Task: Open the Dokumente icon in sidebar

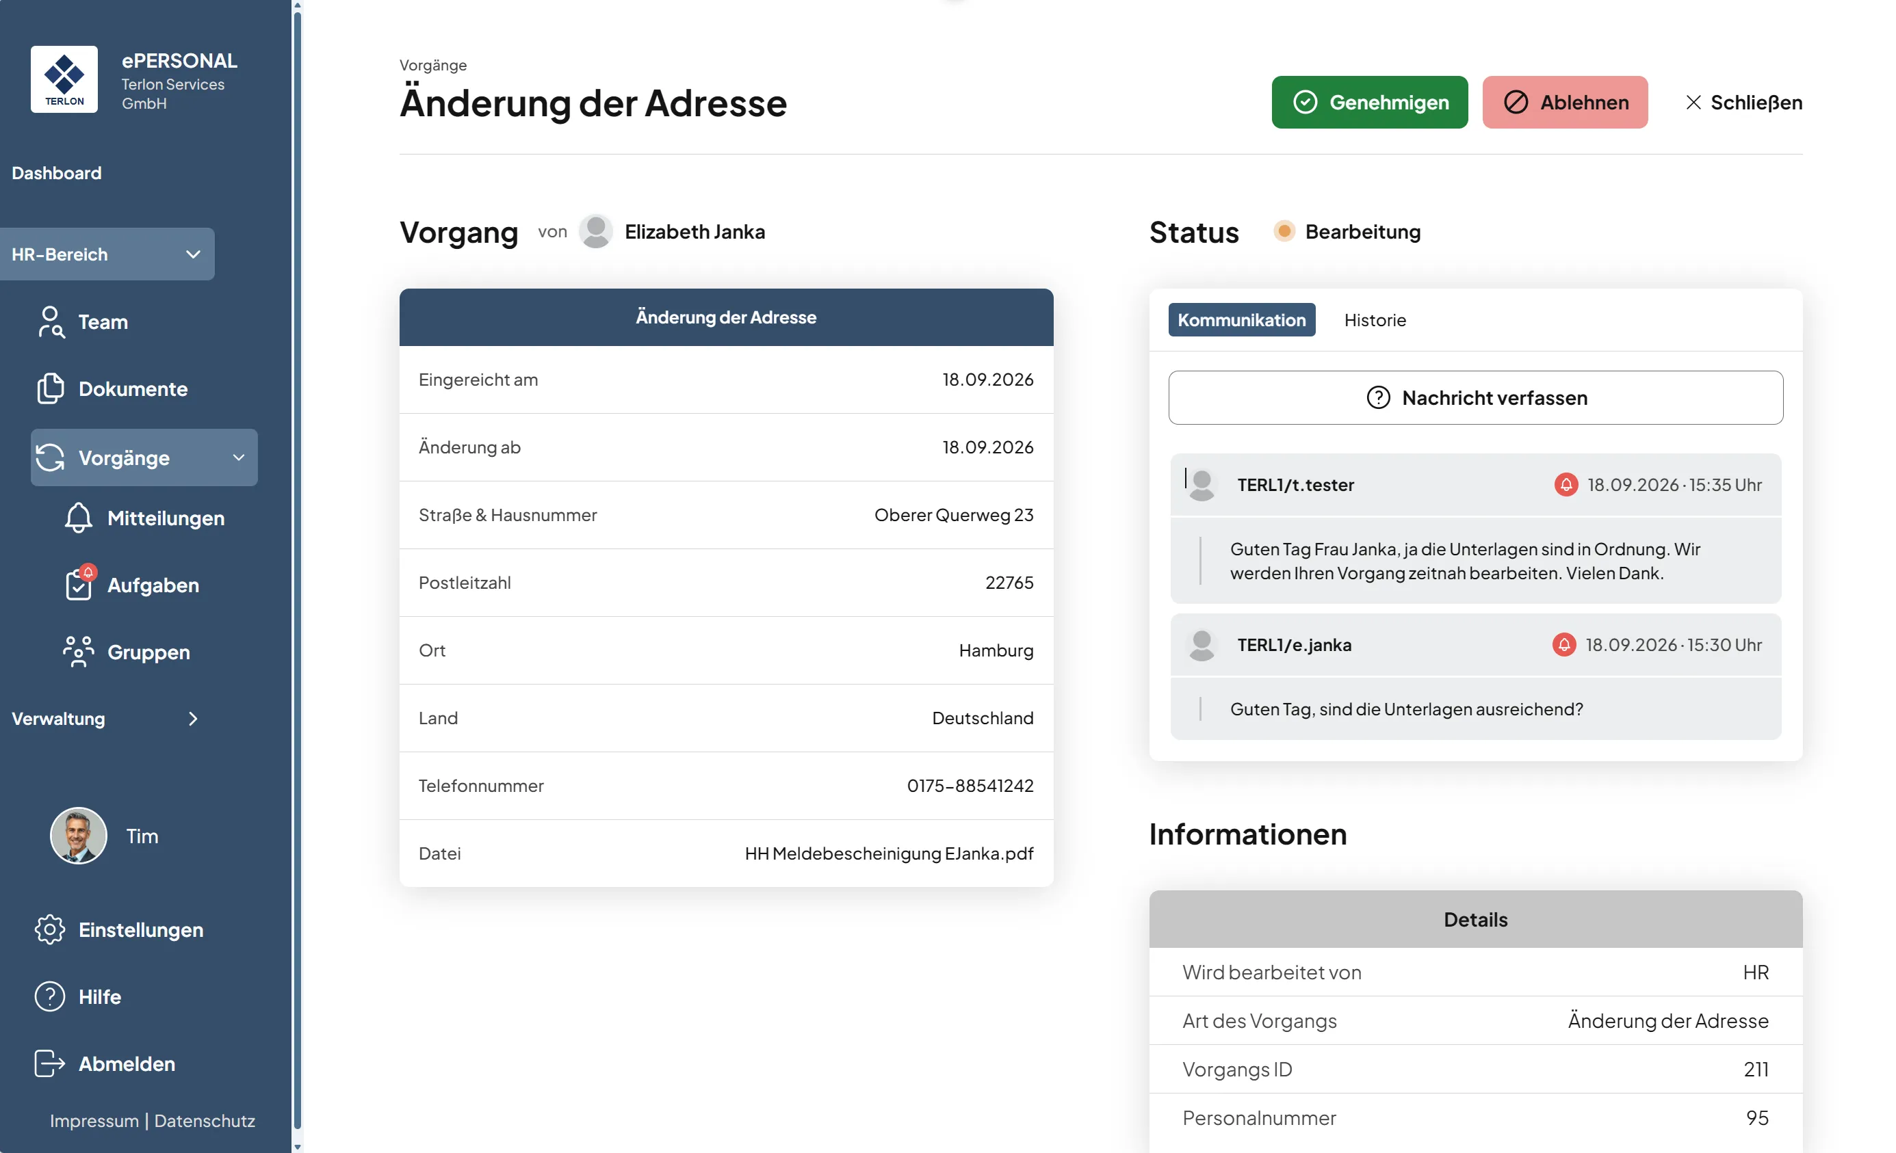Action: pos(51,388)
